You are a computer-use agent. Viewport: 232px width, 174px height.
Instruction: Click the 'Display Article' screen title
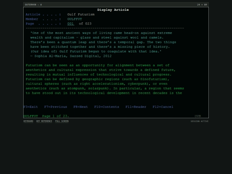tap(113, 10)
